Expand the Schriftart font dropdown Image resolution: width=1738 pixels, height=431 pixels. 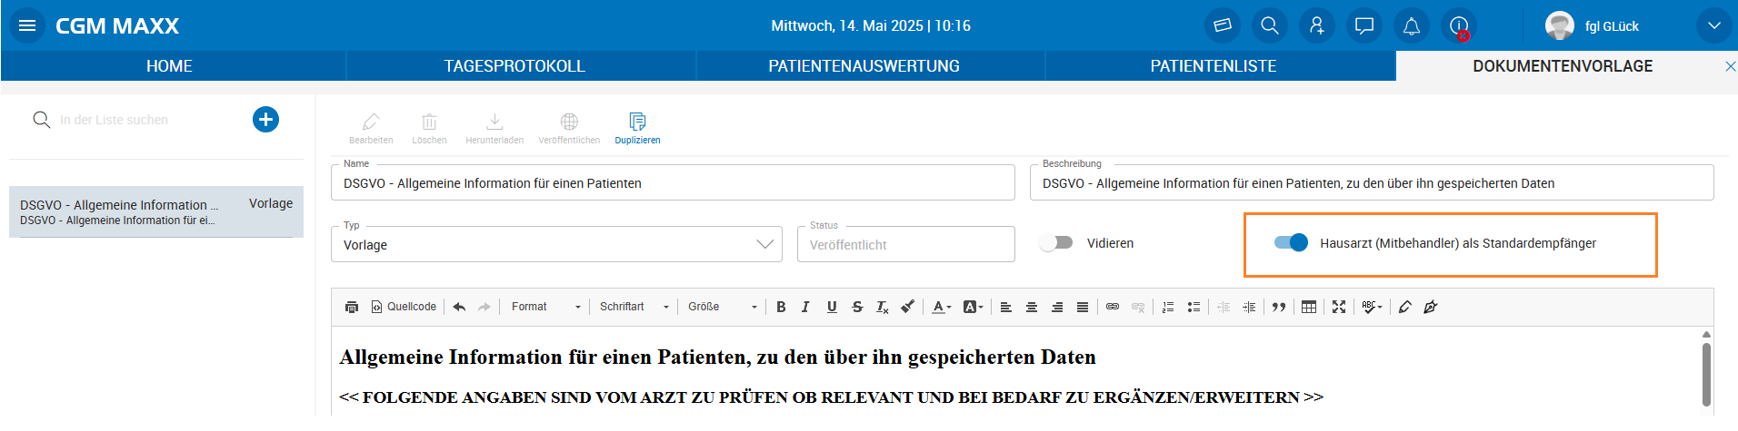click(634, 307)
